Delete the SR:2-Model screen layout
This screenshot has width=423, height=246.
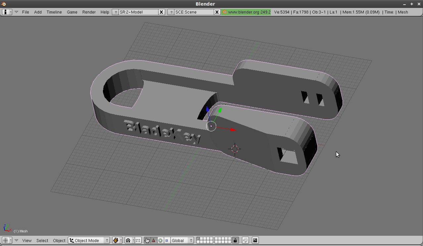click(161, 12)
